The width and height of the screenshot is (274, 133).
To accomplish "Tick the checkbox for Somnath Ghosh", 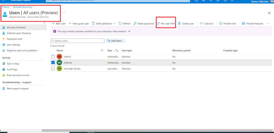I will (x=53, y=68).
